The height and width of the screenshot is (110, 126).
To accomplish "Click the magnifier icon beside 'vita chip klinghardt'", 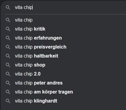I will pyautogui.click(x=8, y=101).
